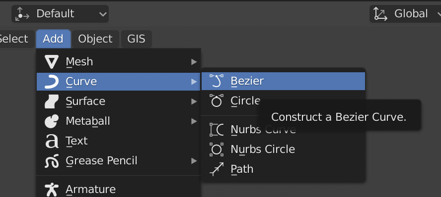Click the Curve icon in Add menu

(52, 82)
